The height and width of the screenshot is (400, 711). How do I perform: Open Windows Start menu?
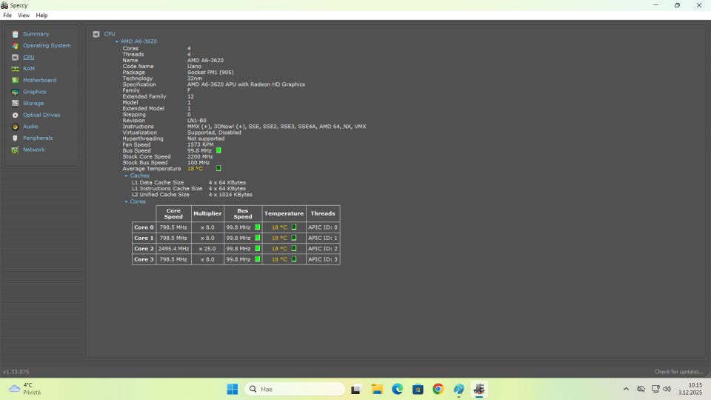[232, 389]
